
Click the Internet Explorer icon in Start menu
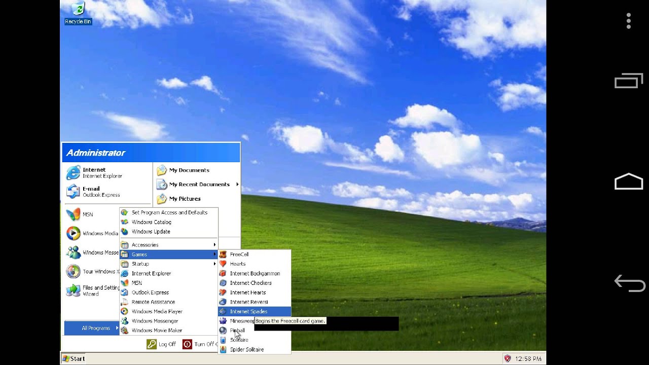pyautogui.click(x=74, y=173)
